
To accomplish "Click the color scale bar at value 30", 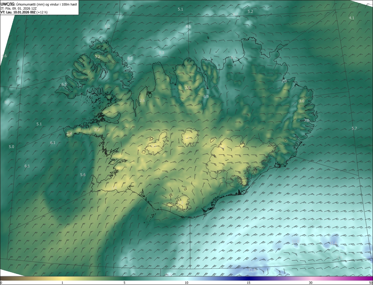I will coord(311,279).
